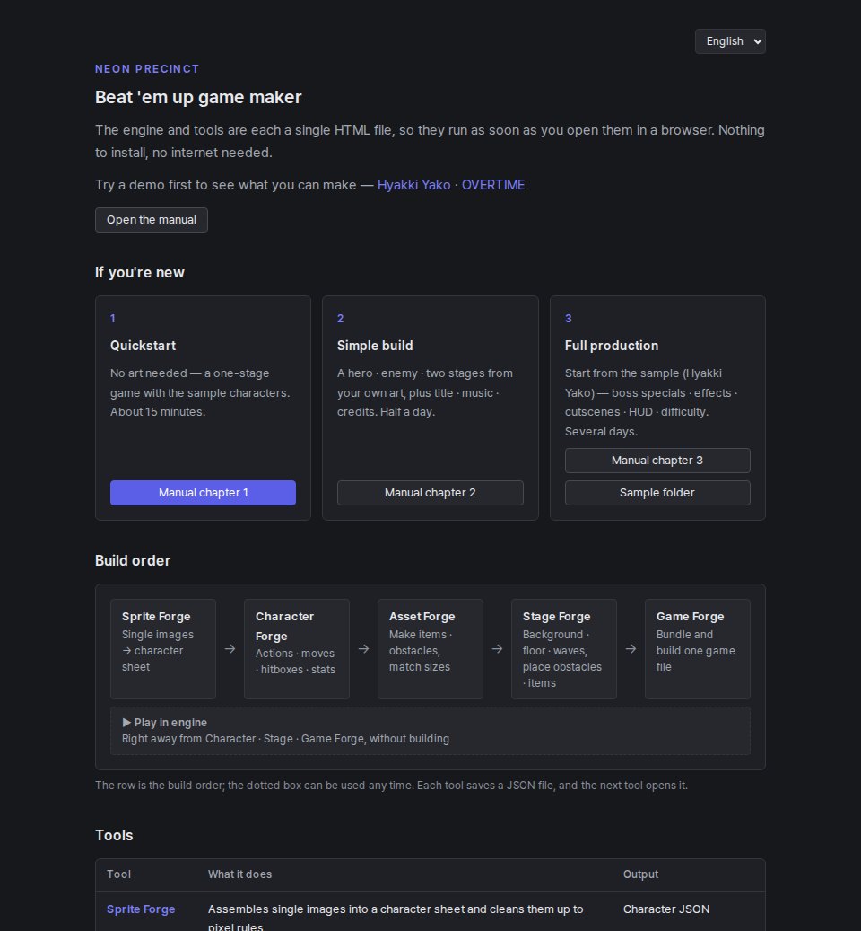Image resolution: width=861 pixels, height=931 pixels.
Task: Click the arrow between Character Forge and Asset Forge
Action: [x=363, y=649]
